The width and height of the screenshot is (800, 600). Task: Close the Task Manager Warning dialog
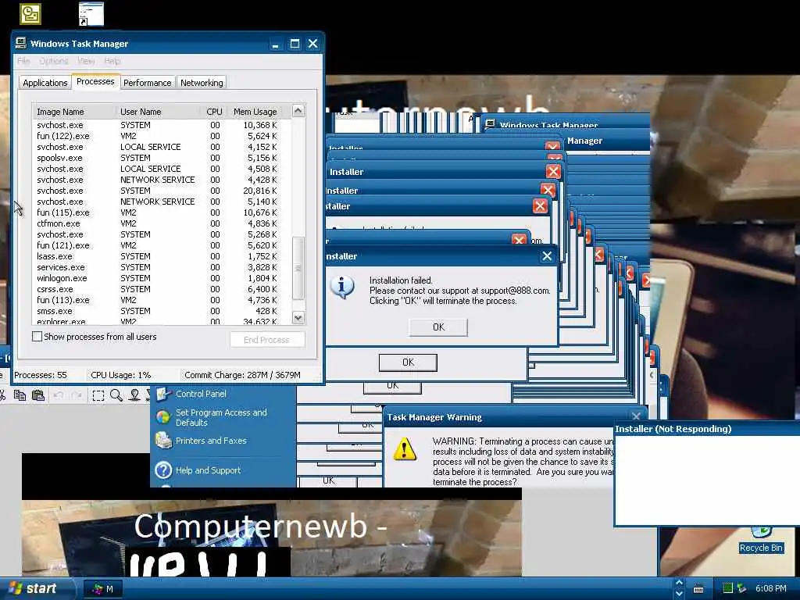[x=636, y=416]
